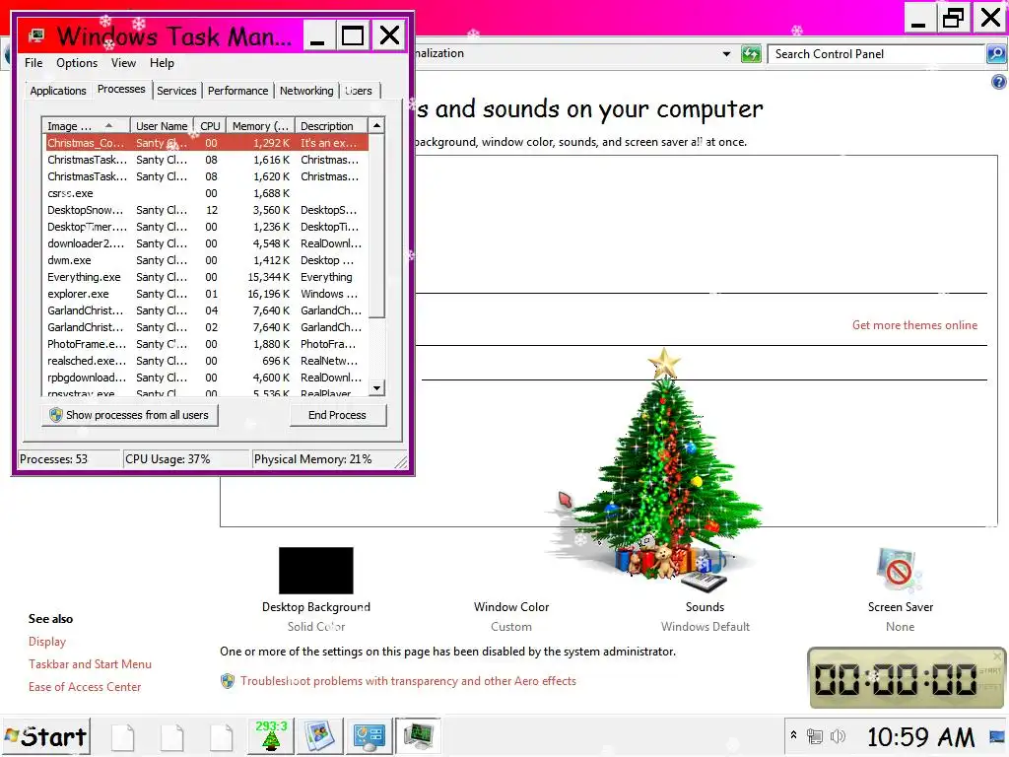Select the dwm.exe process row

click(x=206, y=260)
